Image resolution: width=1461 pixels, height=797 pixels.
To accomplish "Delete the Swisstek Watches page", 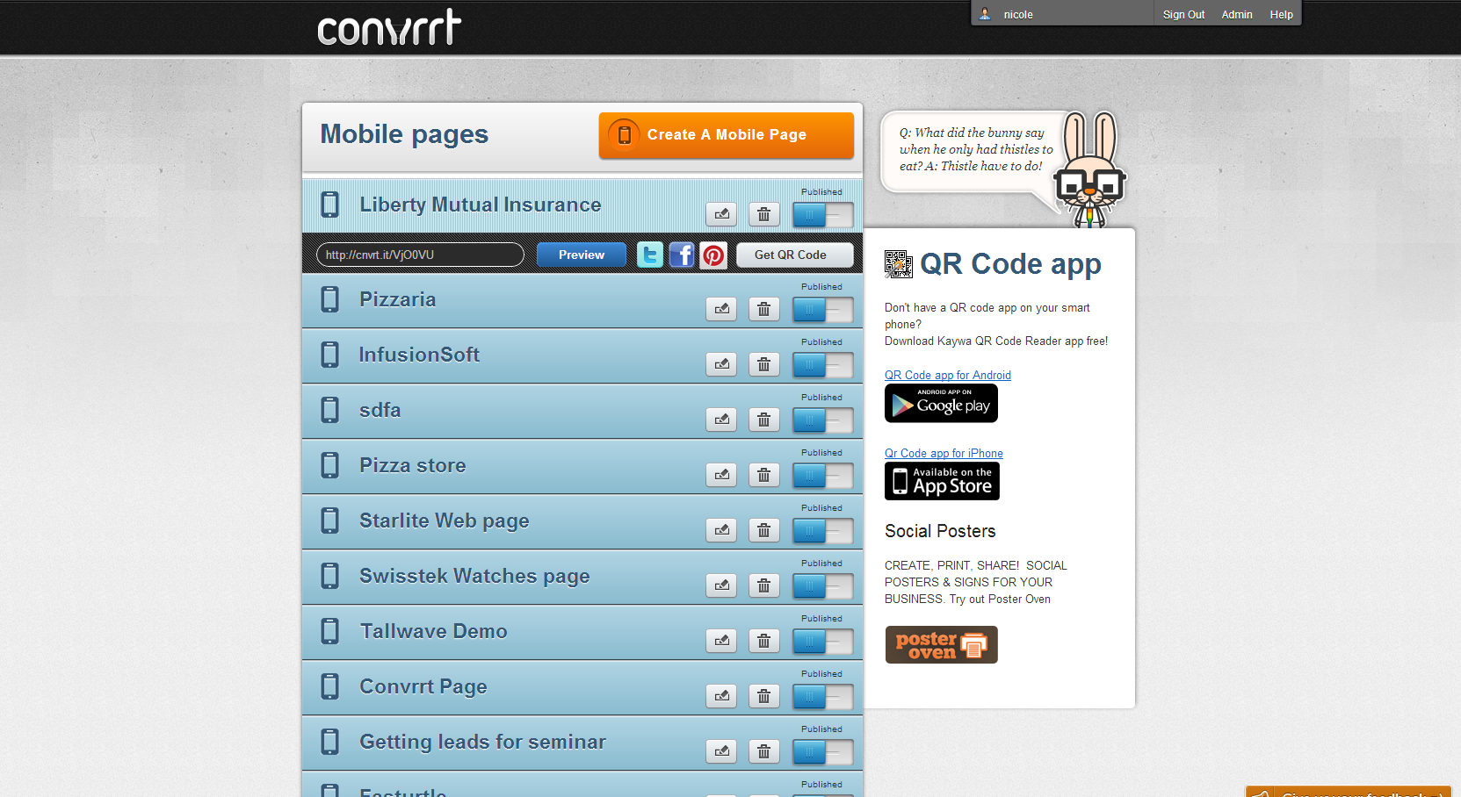I will coord(763,585).
